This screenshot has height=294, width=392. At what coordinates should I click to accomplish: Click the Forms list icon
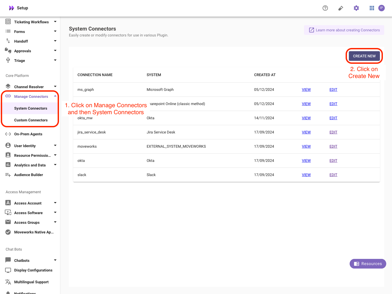(8, 31)
